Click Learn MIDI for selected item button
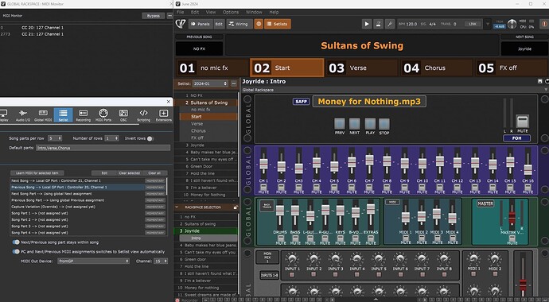 coord(37,173)
